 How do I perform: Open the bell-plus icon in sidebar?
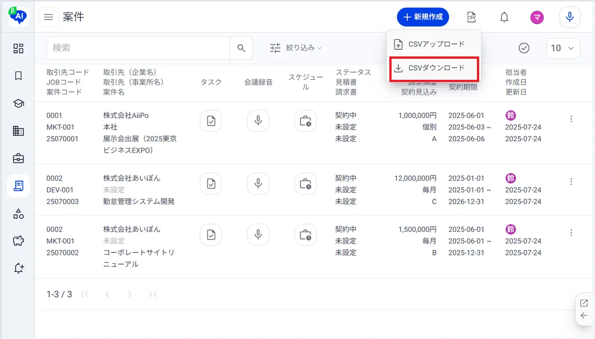[19, 268]
